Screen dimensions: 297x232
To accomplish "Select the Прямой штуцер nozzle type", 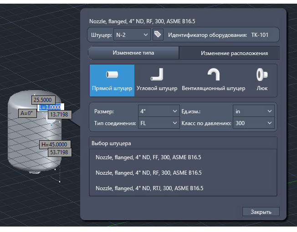I will pyautogui.click(x=112, y=81).
